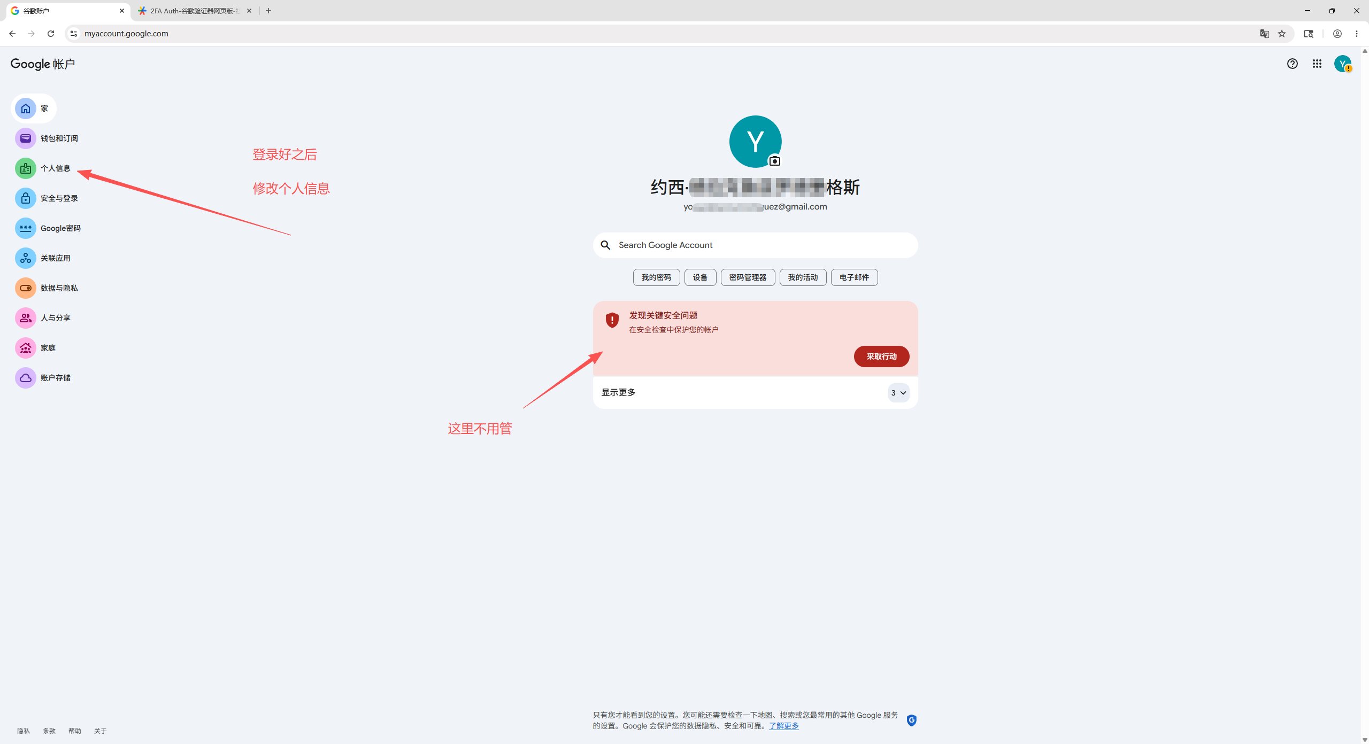The width and height of the screenshot is (1369, 744).
Task: Open the security and sign-in (安全与登录) lock icon
Action: coord(25,198)
